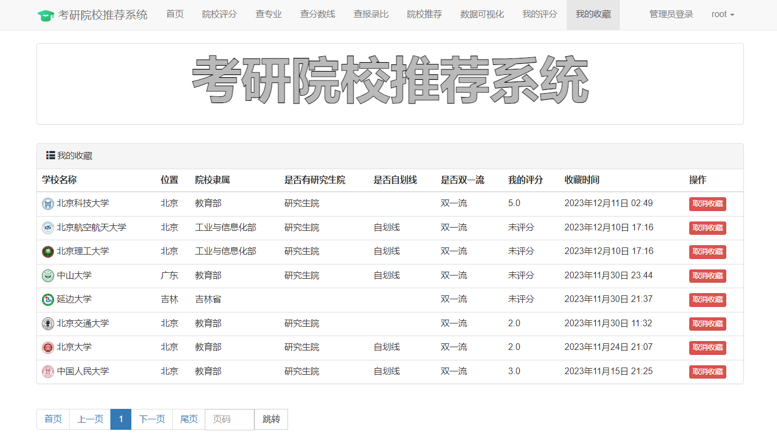Click the 北京交通大学 school emblem icon
The height and width of the screenshot is (448, 777).
[x=48, y=323]
